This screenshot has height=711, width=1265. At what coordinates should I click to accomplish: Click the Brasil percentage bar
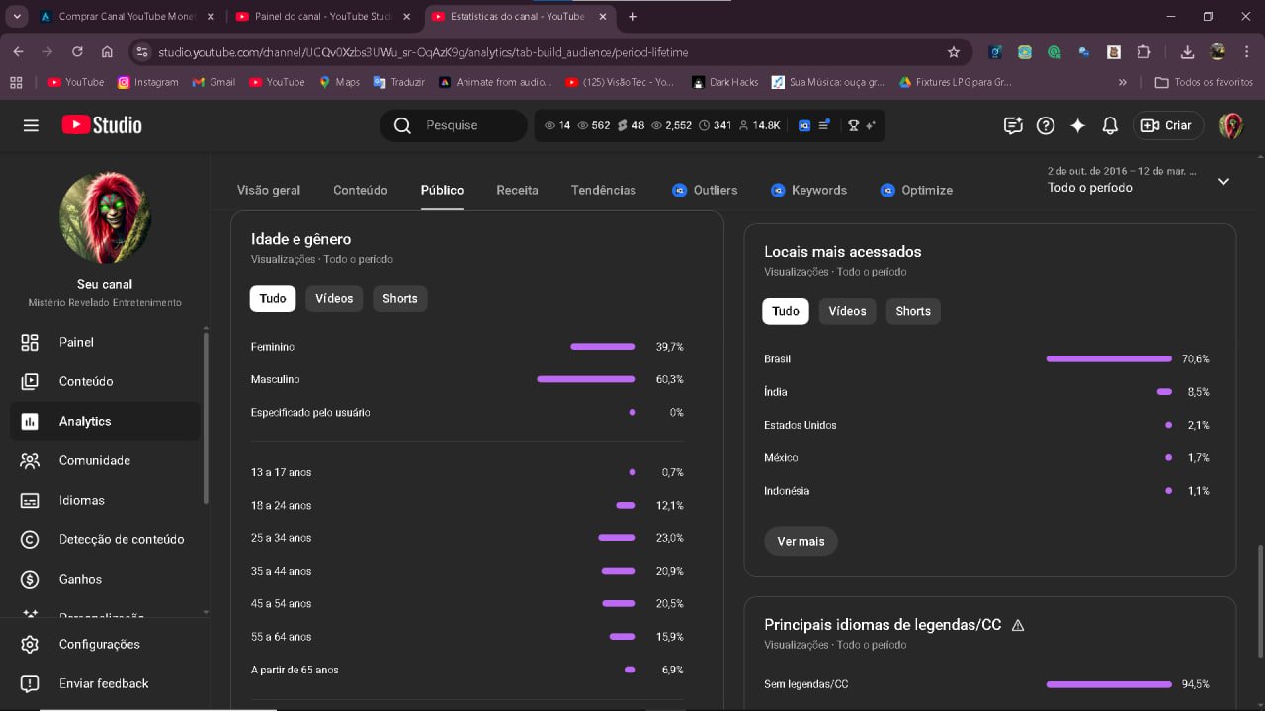coord(1108,358)
